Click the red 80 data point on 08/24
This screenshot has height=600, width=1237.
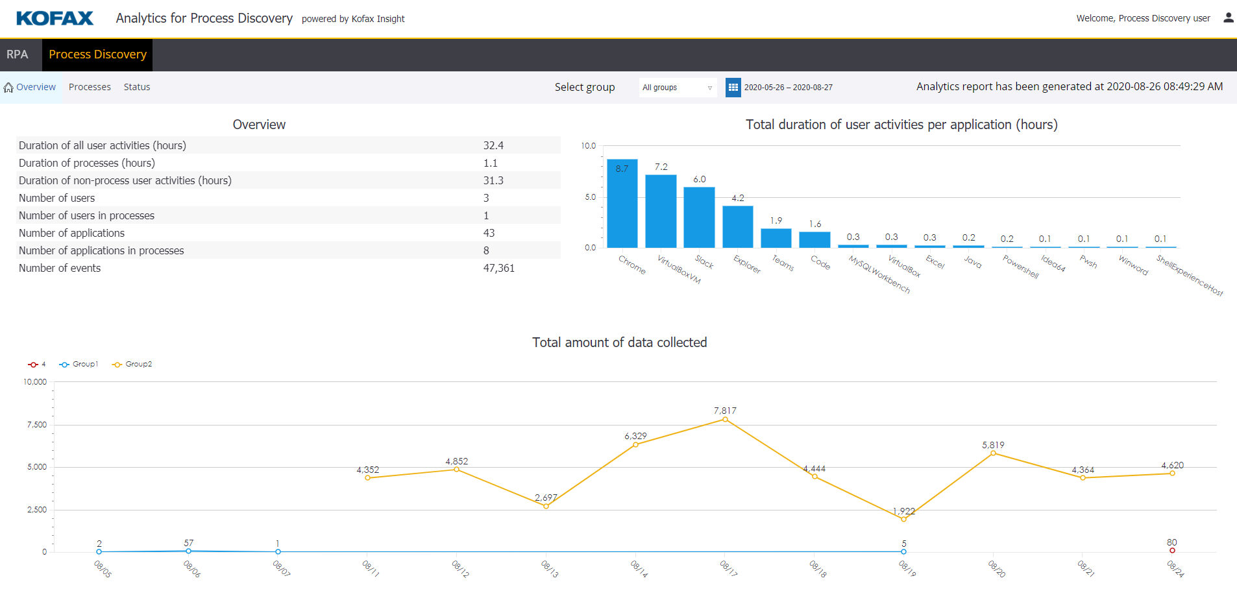[x=1171, y=551]
